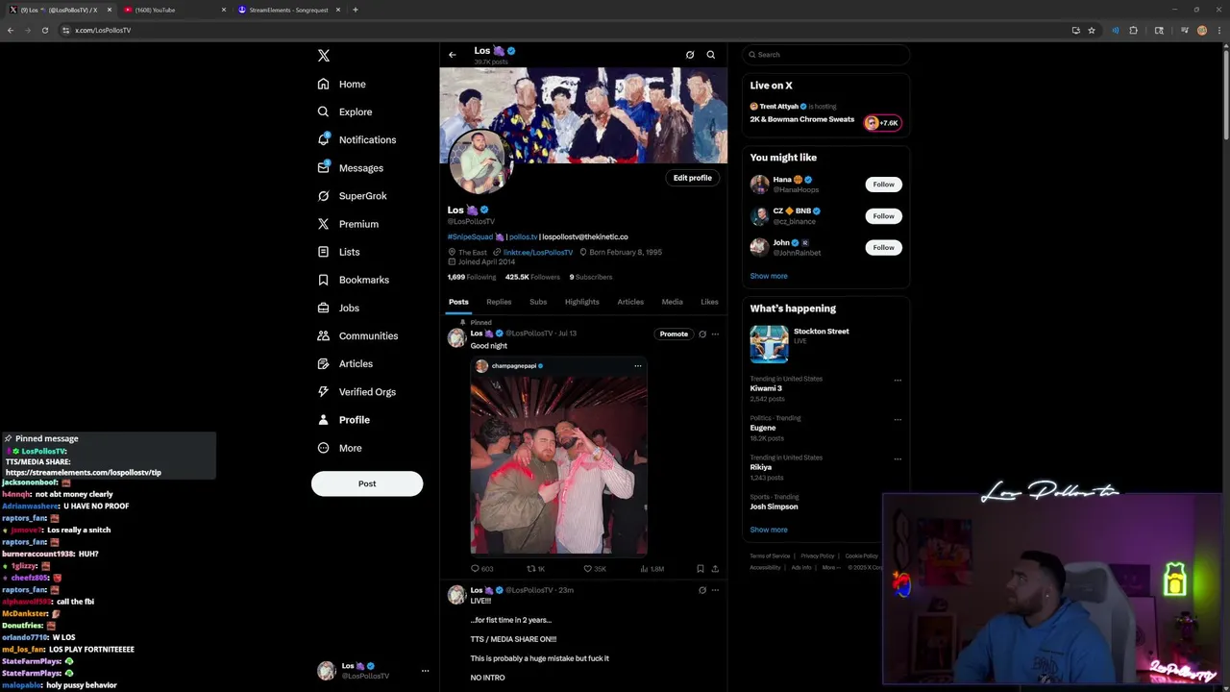
Task: Click the Verified Orgs lightning icon
Action: pyautogui.click(x=324, y=391)
